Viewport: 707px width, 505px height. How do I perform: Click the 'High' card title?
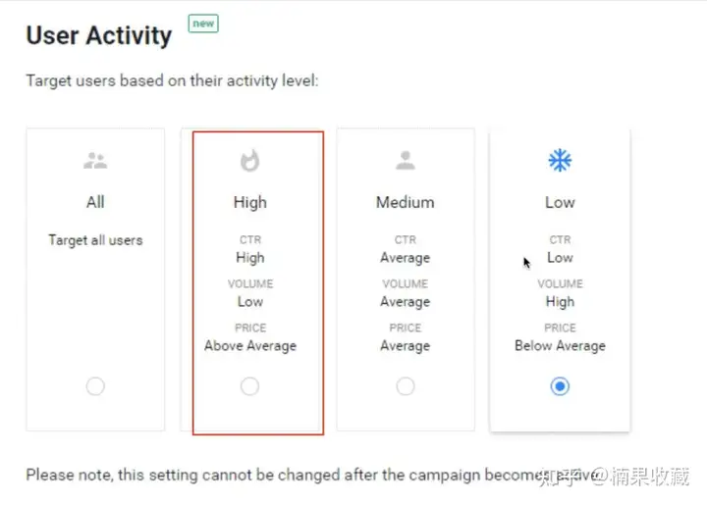[250, 203]
